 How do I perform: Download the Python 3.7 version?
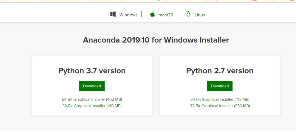click(x=92, y=86)
